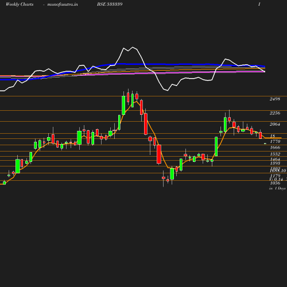The image size is (287, 287).
Task: Click the highest peak of the white indicator line
Action: [133, 47]
